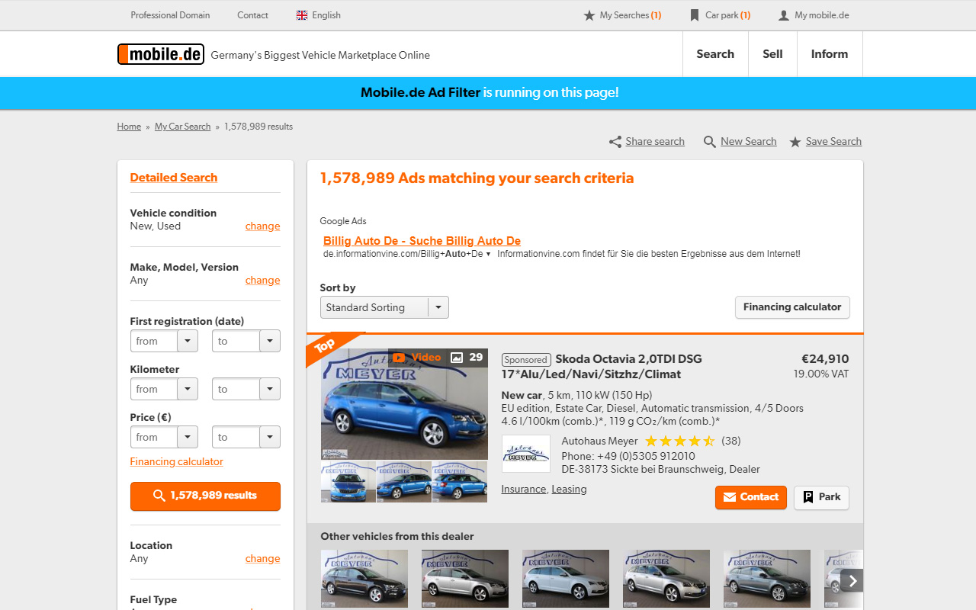
Task: Click the mobile.de logo
Action: pyautogui.click(x=160, y=53)
